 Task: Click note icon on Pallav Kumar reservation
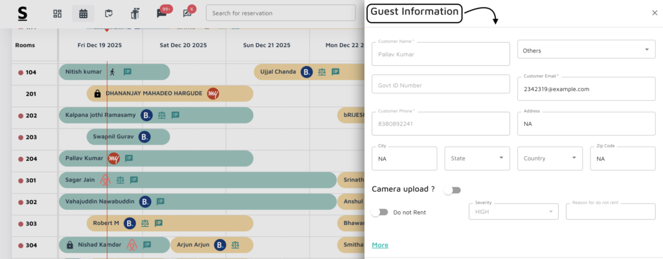click(128, 158)
